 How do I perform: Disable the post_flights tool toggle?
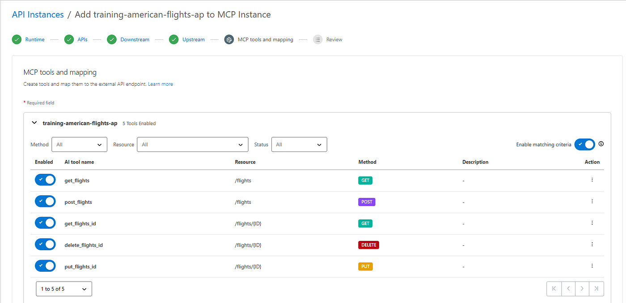pos(45,201)
